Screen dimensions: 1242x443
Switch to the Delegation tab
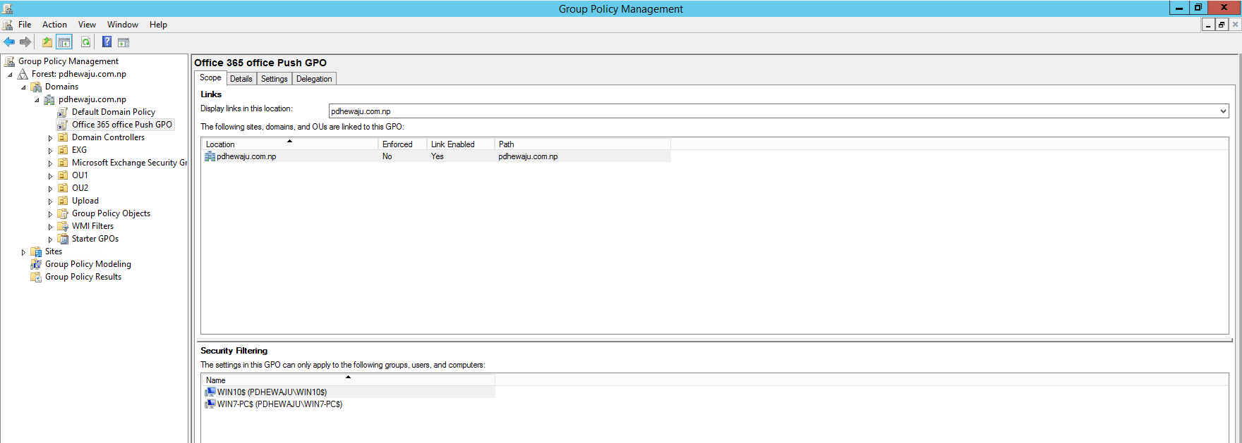click(x=314, y=79)
